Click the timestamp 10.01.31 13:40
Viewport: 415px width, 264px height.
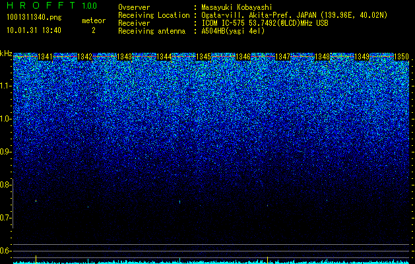click(x=34, y=30)
